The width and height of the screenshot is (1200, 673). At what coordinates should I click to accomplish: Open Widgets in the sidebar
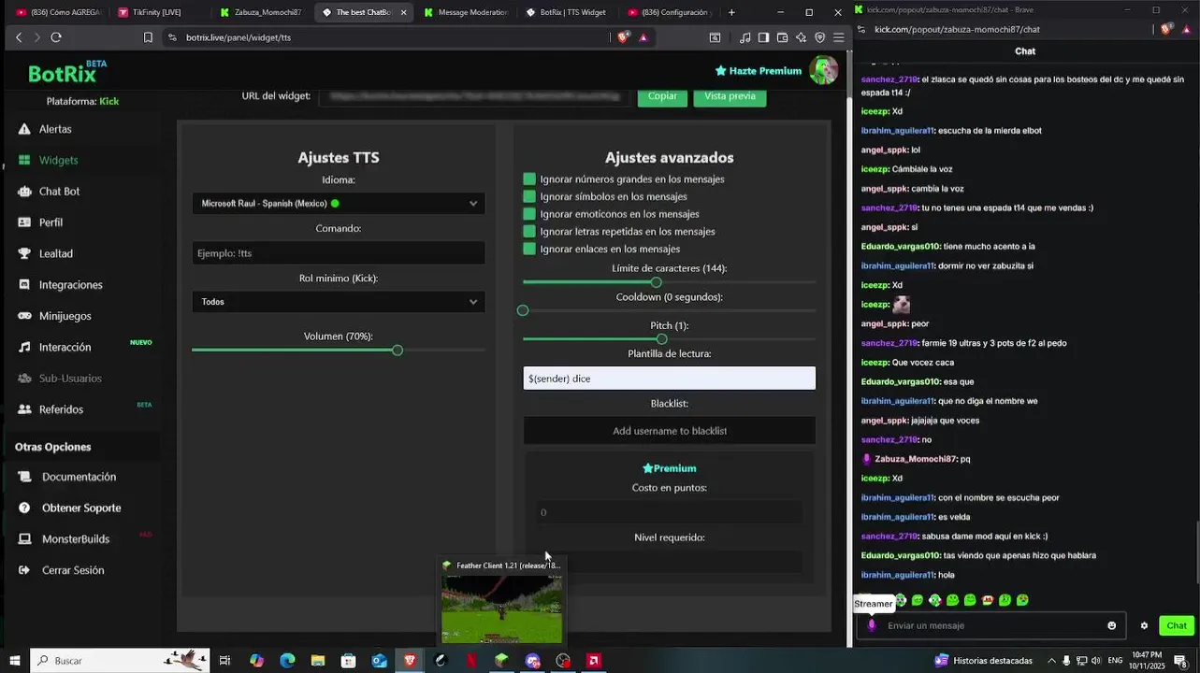58,160
